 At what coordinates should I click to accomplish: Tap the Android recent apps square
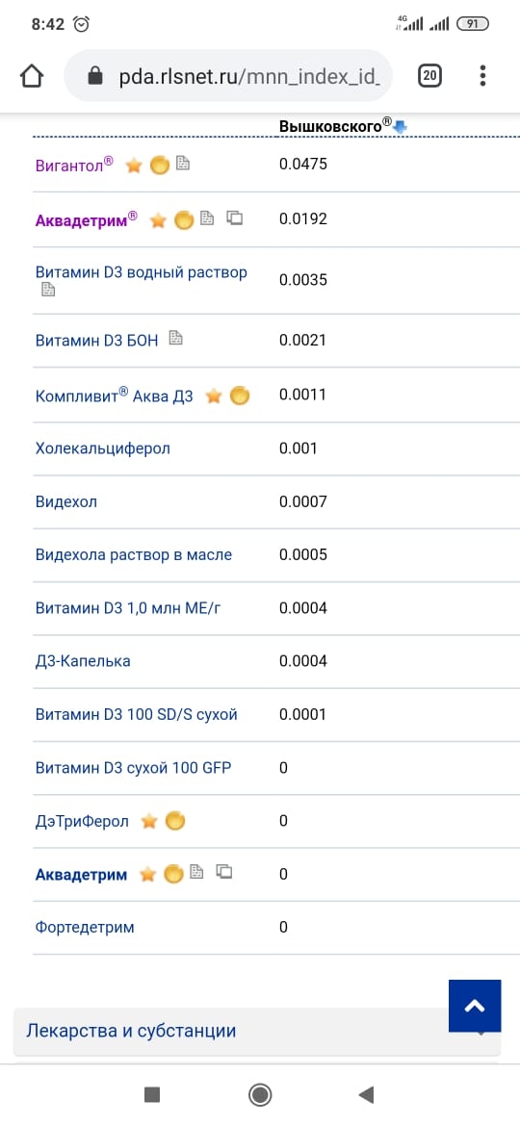(x=151, y=1094)
